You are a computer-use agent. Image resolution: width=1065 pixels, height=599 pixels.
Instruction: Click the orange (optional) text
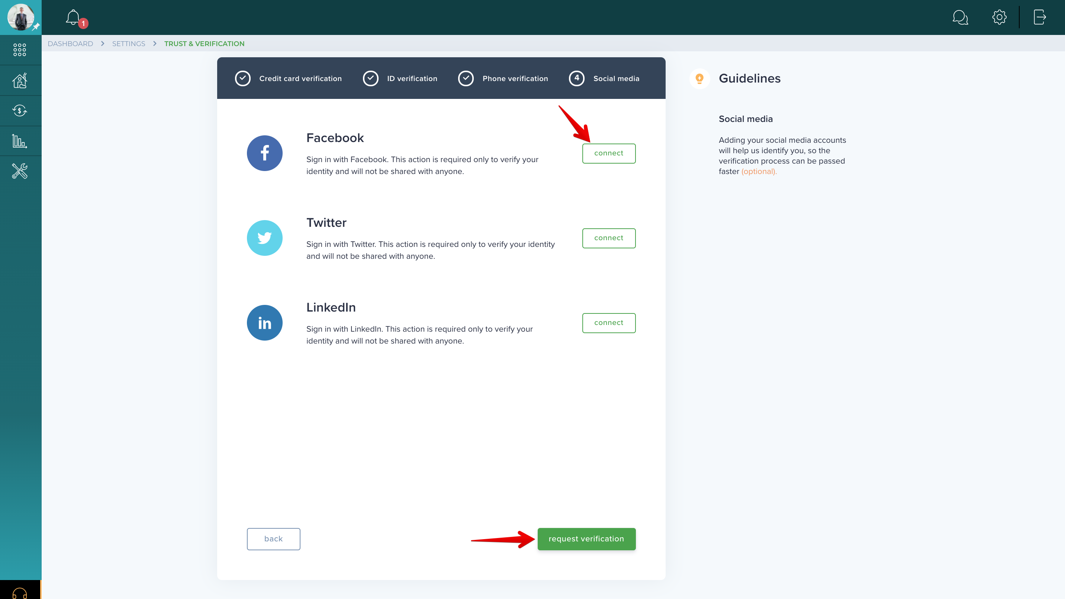tap(759, 171)
